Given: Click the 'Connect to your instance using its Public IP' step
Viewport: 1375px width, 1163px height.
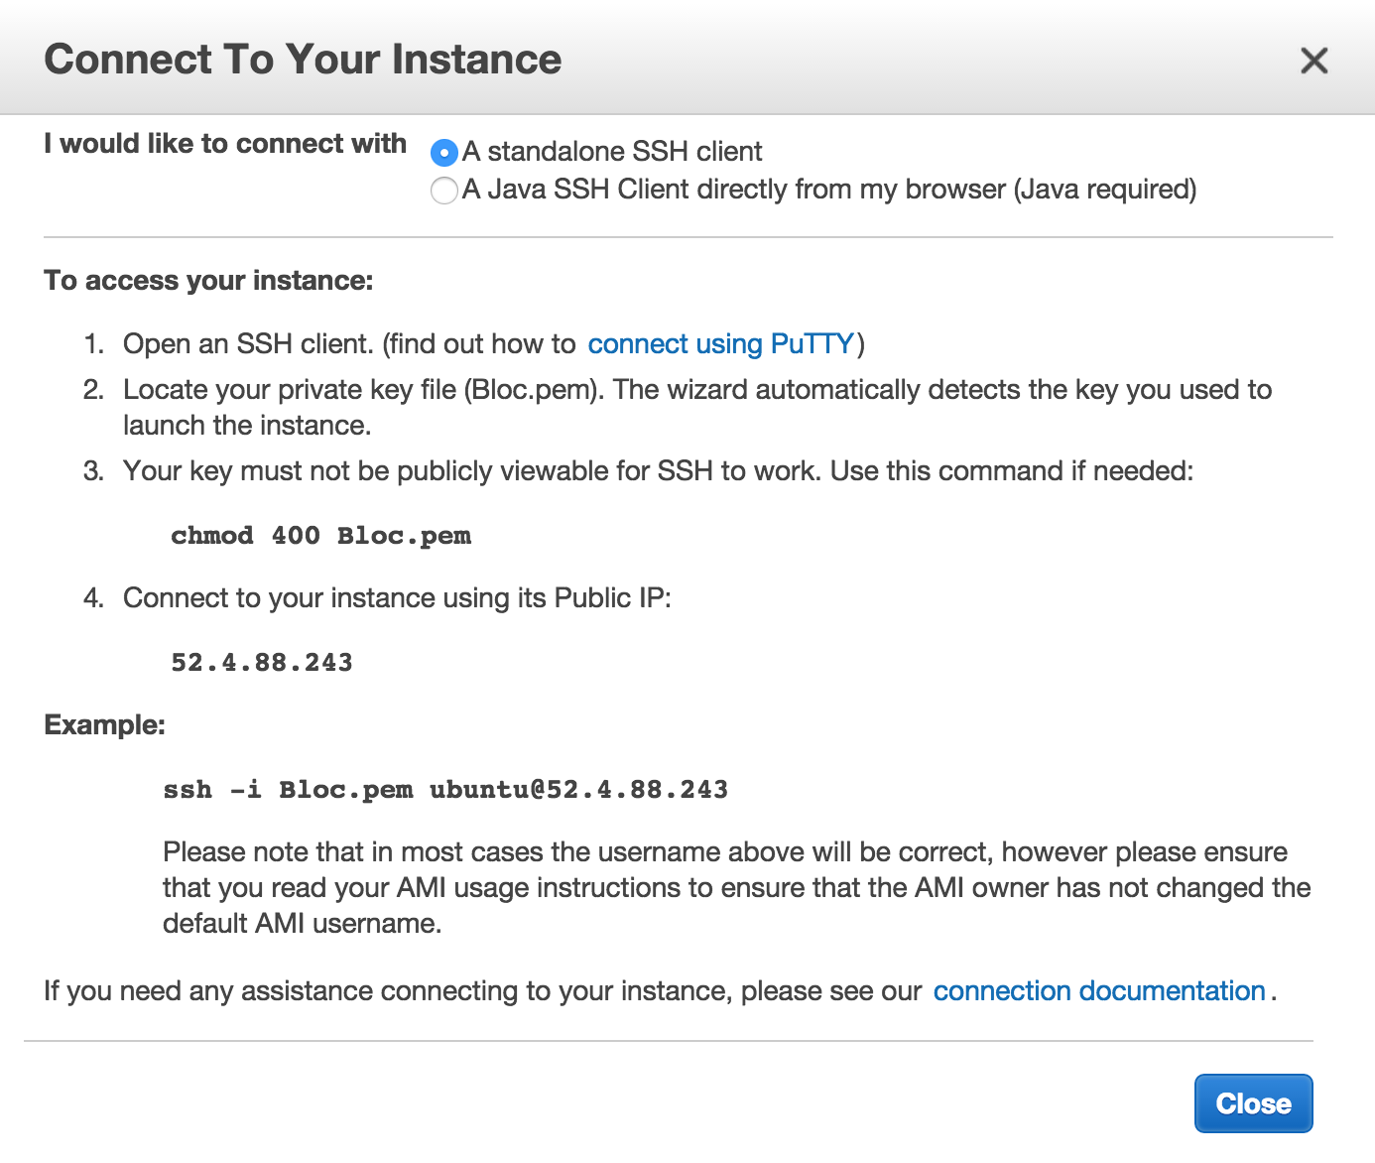Looking at the screenshot, I should 397,598.
